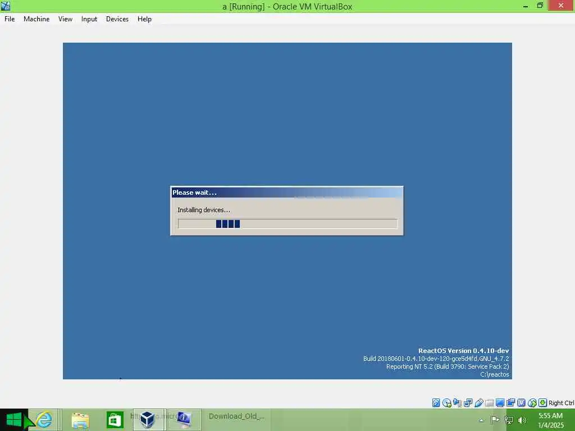
Task: Open the Windows Store taskbar icon
Action: pos(115,420)
